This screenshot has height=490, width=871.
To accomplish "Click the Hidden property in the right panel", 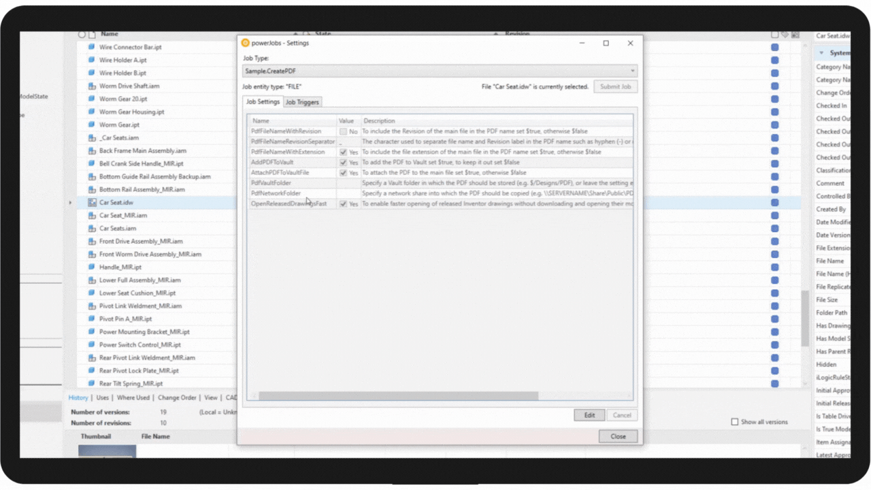I will [826, 365].
